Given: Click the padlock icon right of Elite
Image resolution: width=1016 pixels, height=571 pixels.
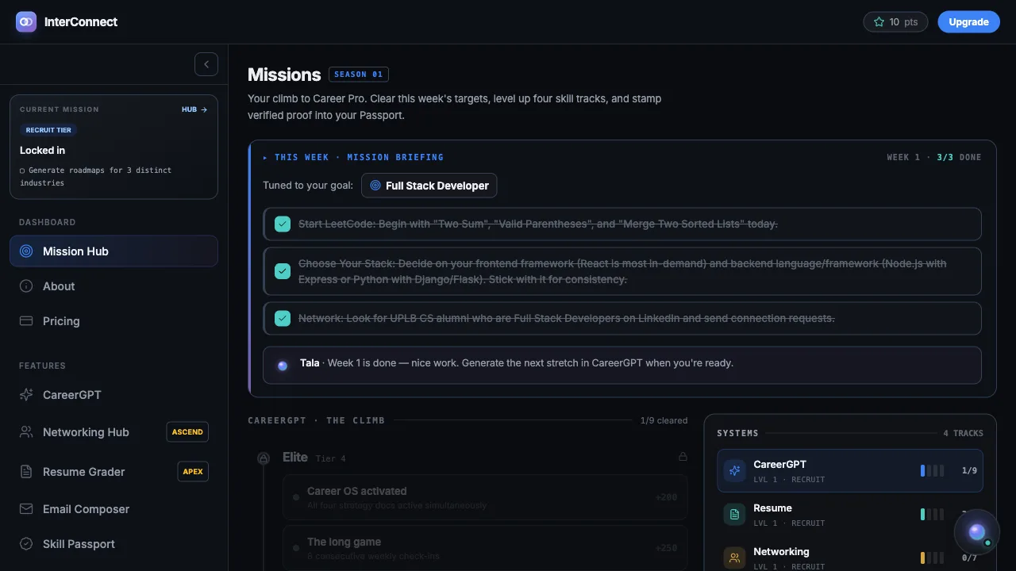Looking at the screenshot, I should [x=683, y=457].
